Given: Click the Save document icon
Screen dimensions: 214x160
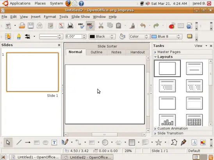Looking at the screenshot, I should (31, 26).
